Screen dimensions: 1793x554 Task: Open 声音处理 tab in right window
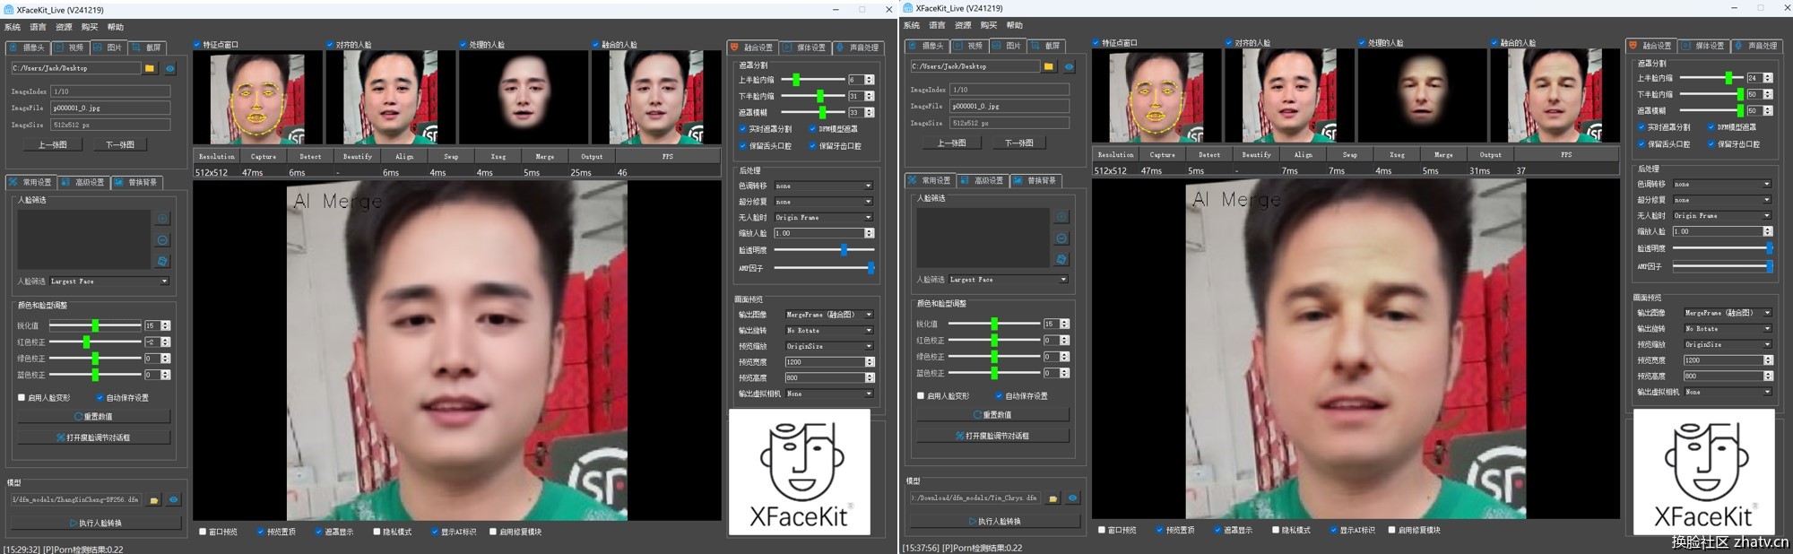point(1756,46)
